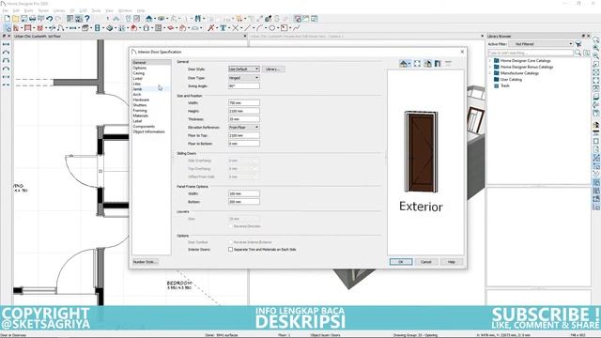Viewport: 601px width, 338px height.
Task: Open the Tools menu
Action: 96,10
